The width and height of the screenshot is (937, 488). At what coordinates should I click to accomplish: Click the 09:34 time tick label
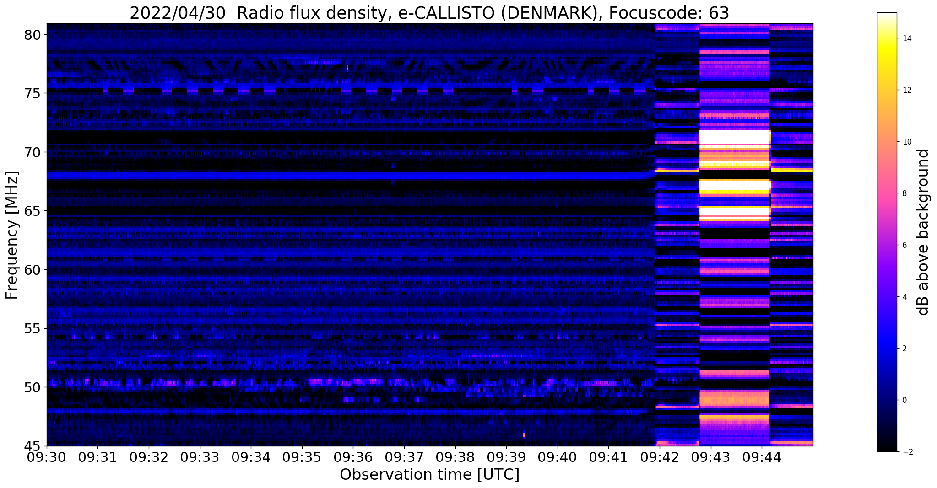[251, 456]
